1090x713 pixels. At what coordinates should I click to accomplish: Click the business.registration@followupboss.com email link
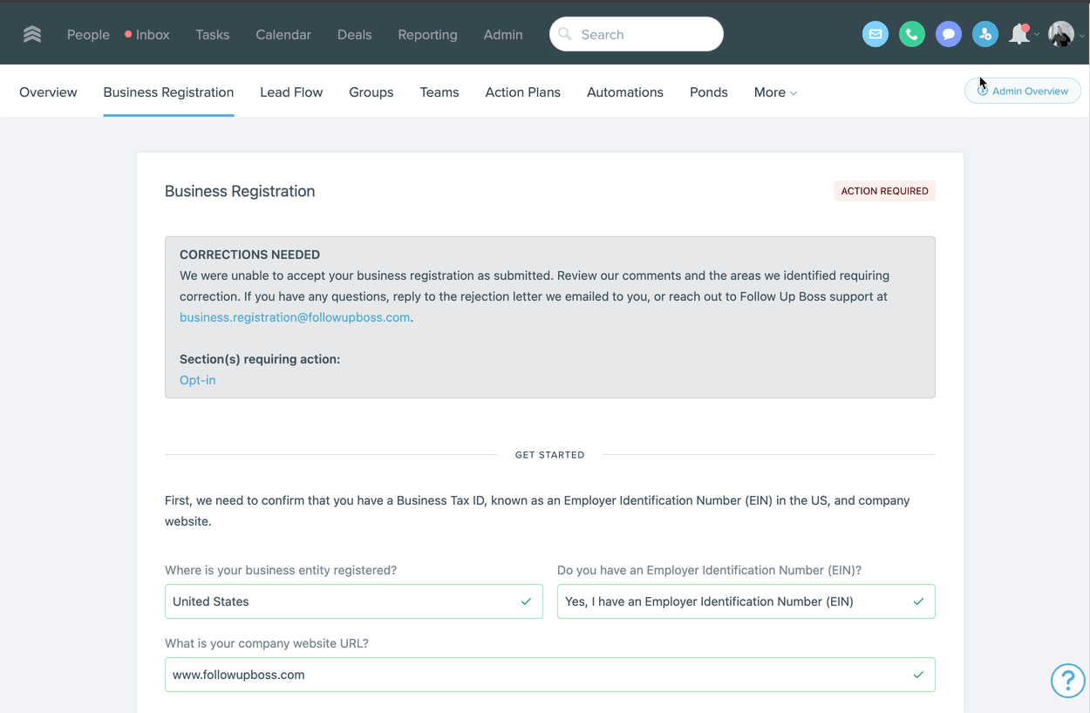295,317
